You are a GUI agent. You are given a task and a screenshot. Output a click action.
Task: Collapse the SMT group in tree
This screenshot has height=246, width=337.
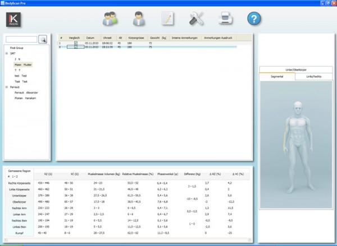[x=6, y=54]
